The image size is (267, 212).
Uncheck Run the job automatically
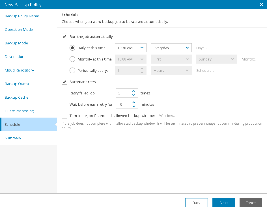[64, 36]
